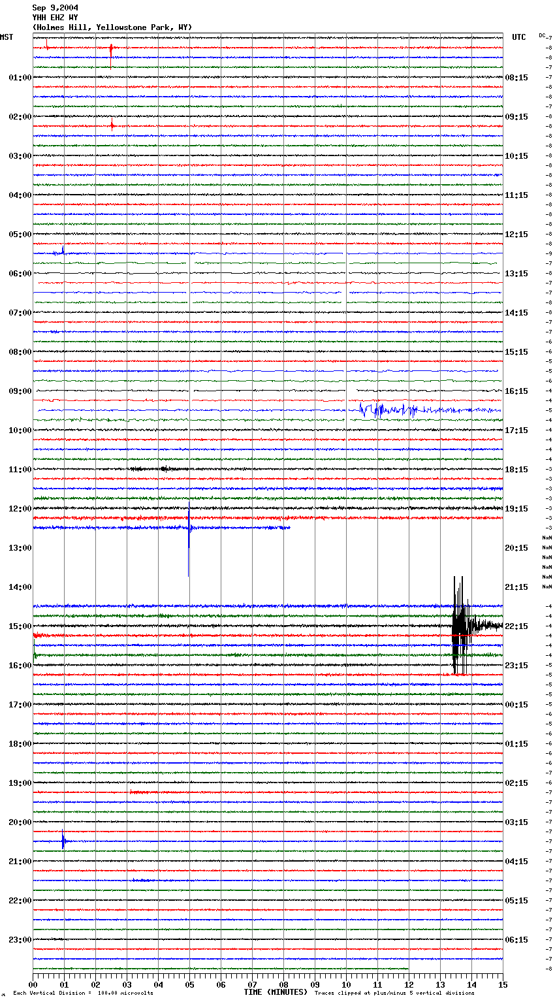Image resolution: width=555 pixels, height=1002 pixels.
Task: Click the red spike in the top row near minute 02
Action: (111, 50)
